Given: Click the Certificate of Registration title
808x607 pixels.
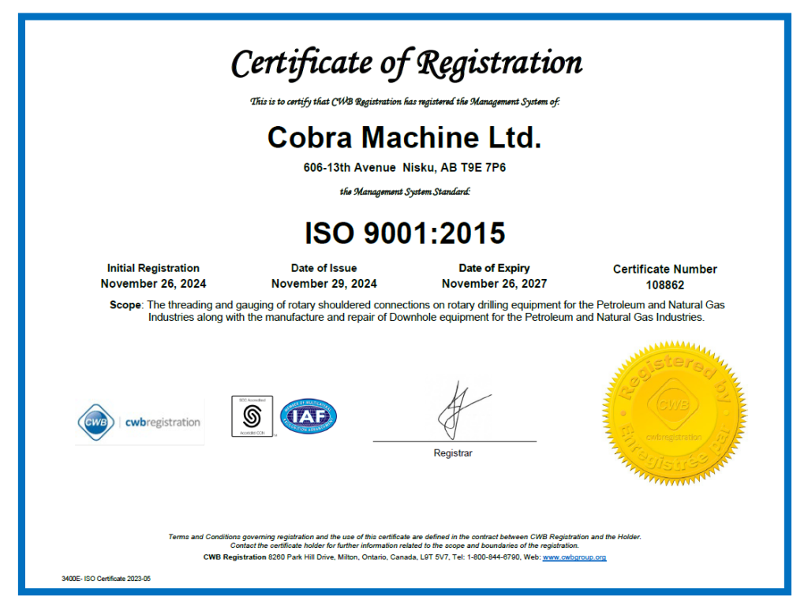Looking at the screenshot, I should coord(406,64).
